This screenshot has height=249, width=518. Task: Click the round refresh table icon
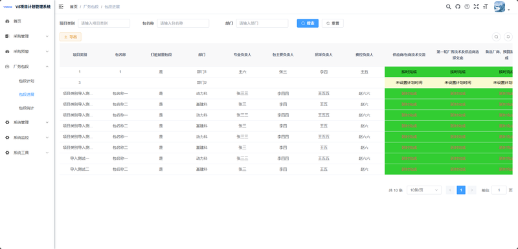tap(509, 37)
